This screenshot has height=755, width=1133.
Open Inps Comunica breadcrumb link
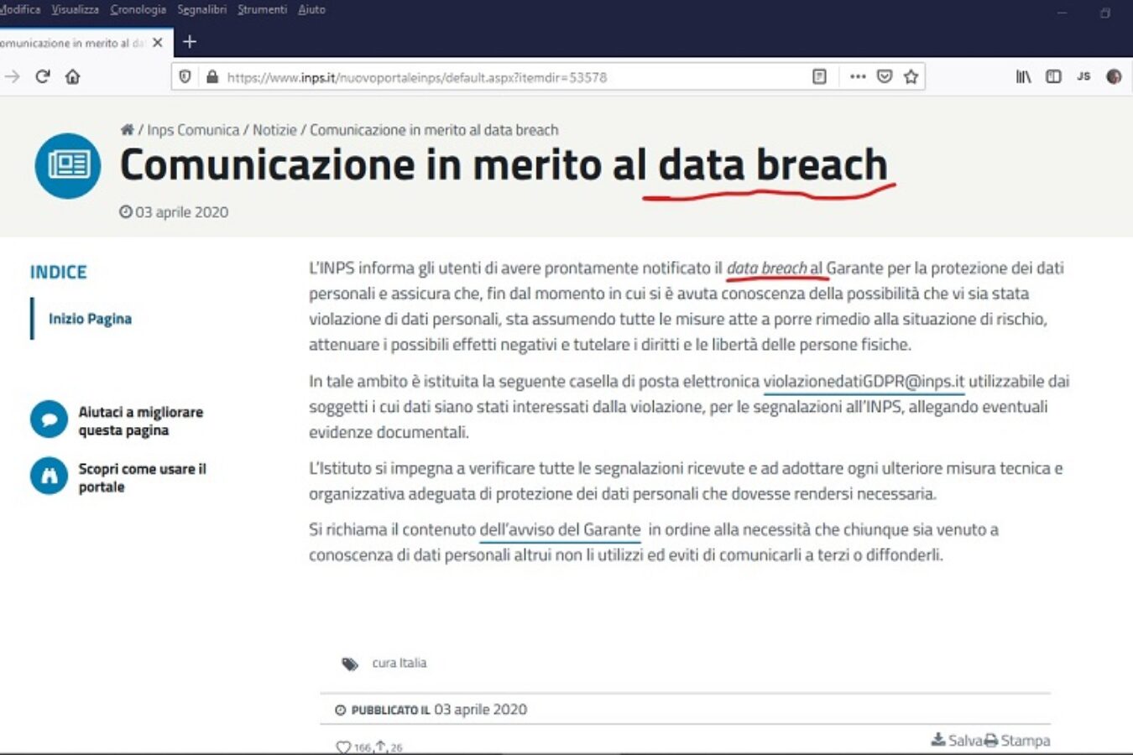pos(193,130)
